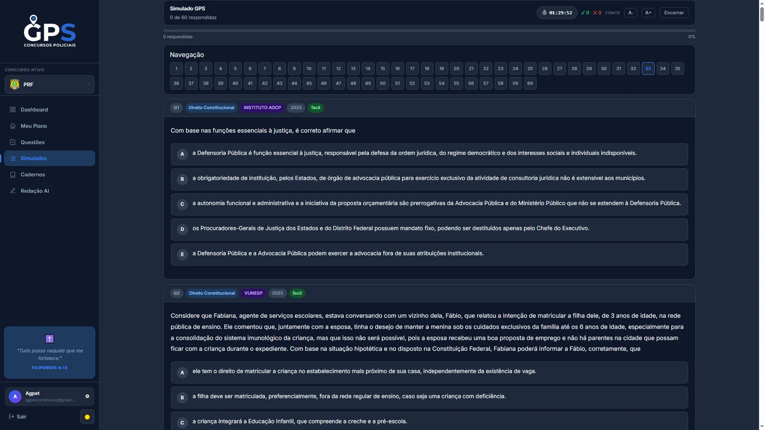Image resolution: width=765 pixels, height=430 pixels.
Task: Open account settings gear icon
Action: coord(87,396)
